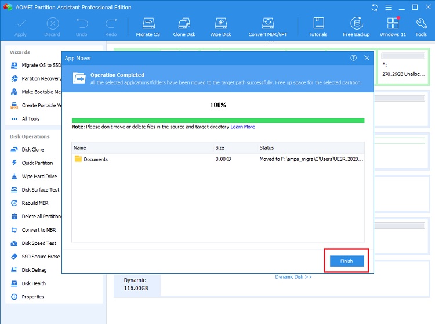Expand All Tools in Wizards
435x324 pixels.
tap(26, 119)
